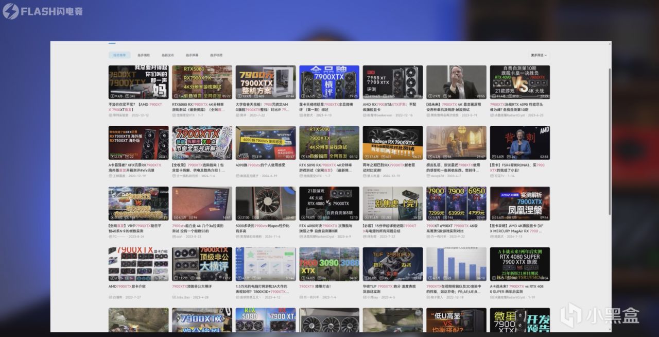Open the 别焦虑（完）thumbnail
The height and width of the screenshot is (337, 659).
coord(393,204)
